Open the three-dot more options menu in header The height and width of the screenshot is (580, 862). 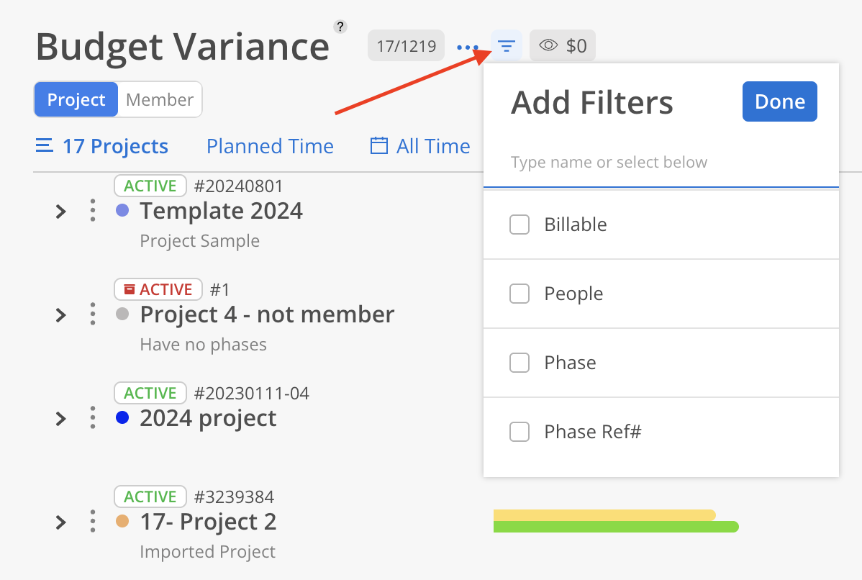pos(468,47)
